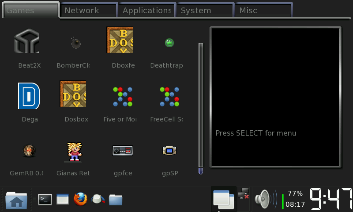
Task: Open Dboxfe DOSBox frontend
Action: 120,41
